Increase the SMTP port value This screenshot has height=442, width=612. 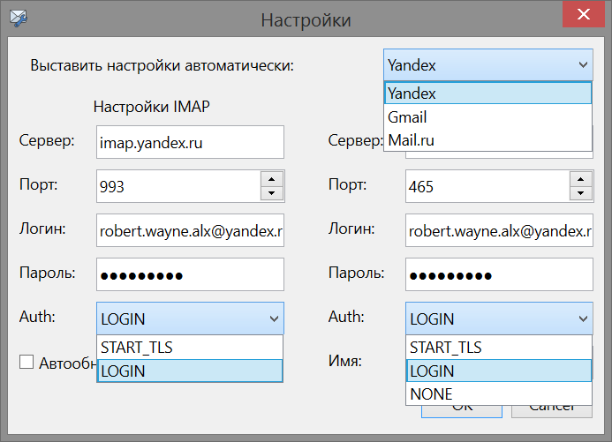point(581,179)
